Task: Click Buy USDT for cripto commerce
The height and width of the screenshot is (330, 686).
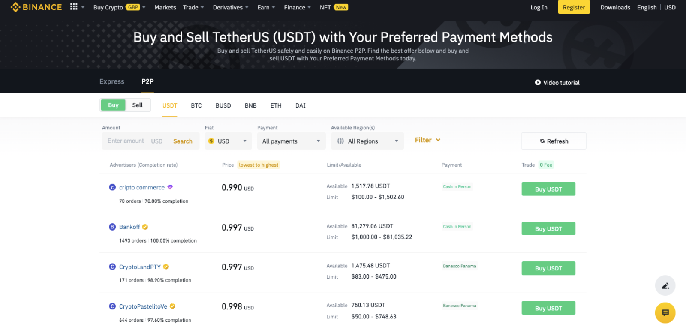Action: [x=548, y=189]
